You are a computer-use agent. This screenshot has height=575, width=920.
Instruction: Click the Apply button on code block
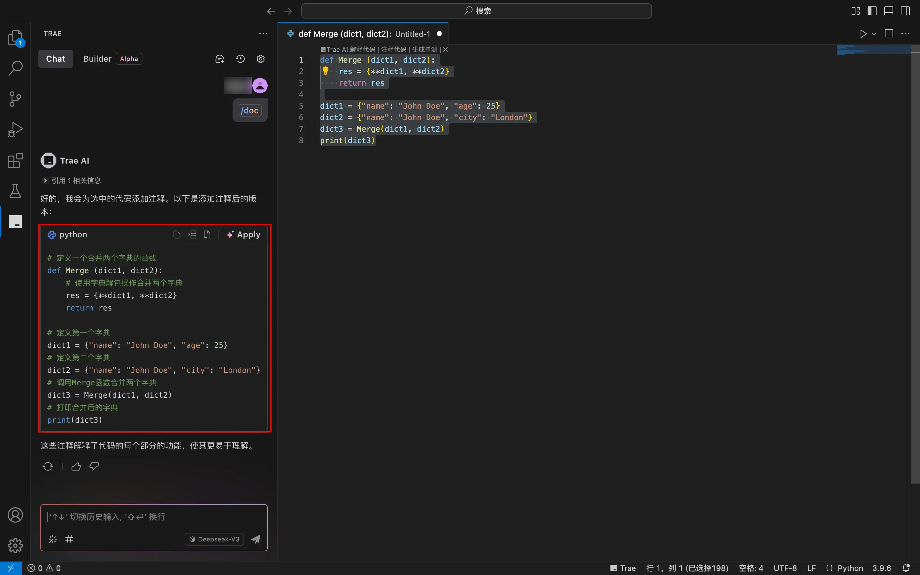pyautogui.click(x=244, y=235)
